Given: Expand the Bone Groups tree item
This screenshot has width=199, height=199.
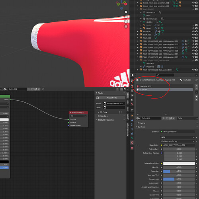Looking at the screenshot, I should pos(141,19).
